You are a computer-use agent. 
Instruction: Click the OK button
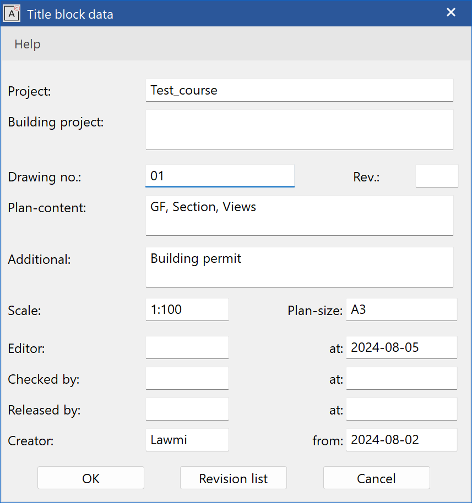[x=91, y=478]
